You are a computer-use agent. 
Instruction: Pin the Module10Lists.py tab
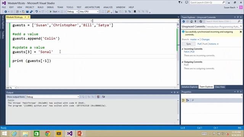(x=26, y=17)
